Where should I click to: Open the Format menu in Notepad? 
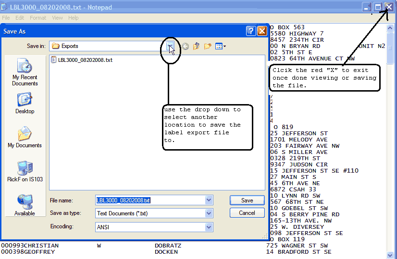[38, 18]
